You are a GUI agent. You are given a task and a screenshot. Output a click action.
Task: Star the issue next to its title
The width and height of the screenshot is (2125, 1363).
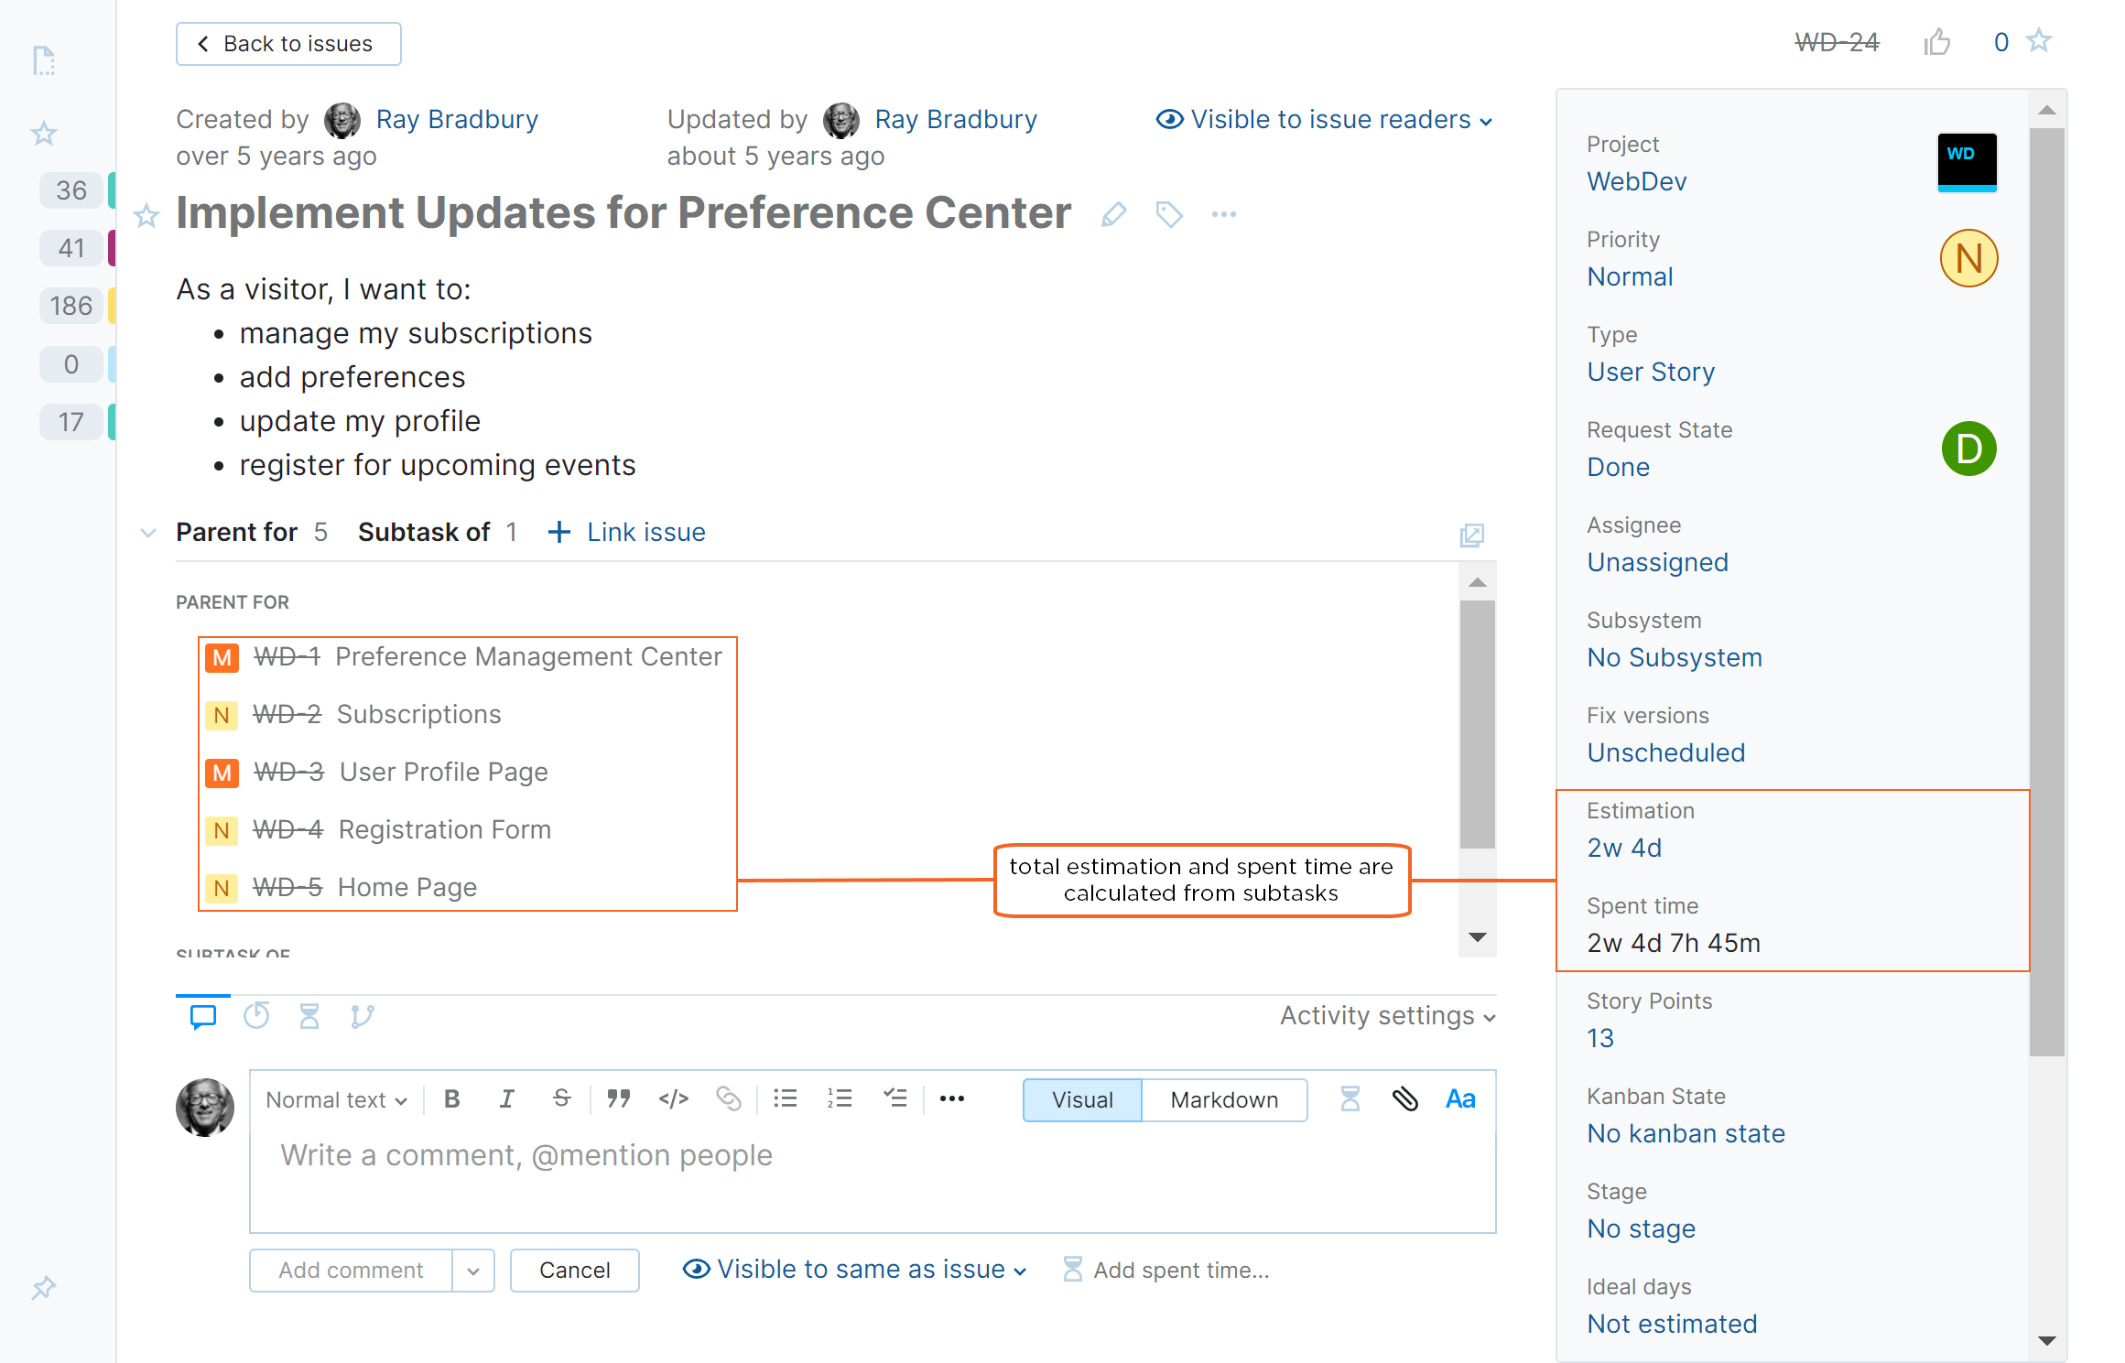(x=146, y=217)
